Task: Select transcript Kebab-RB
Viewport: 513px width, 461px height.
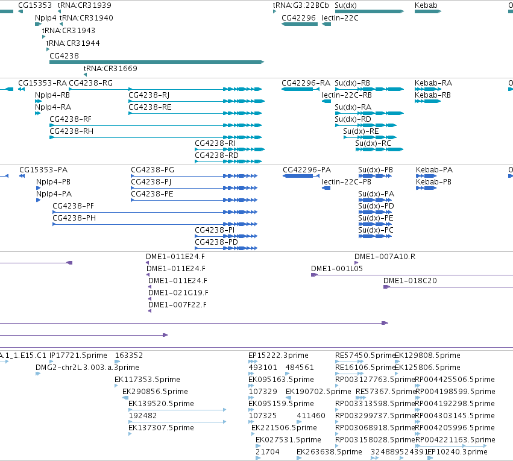Action: 433,95
